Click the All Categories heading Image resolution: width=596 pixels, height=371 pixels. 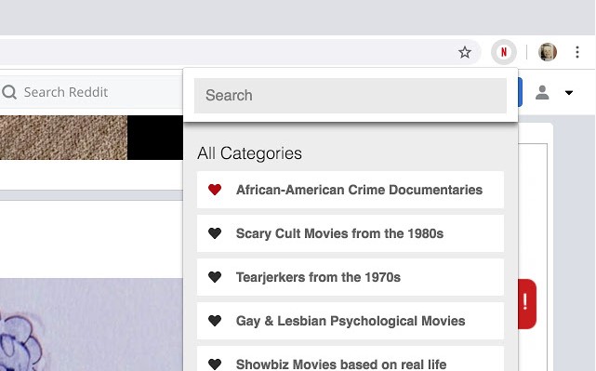coord(249,153)
